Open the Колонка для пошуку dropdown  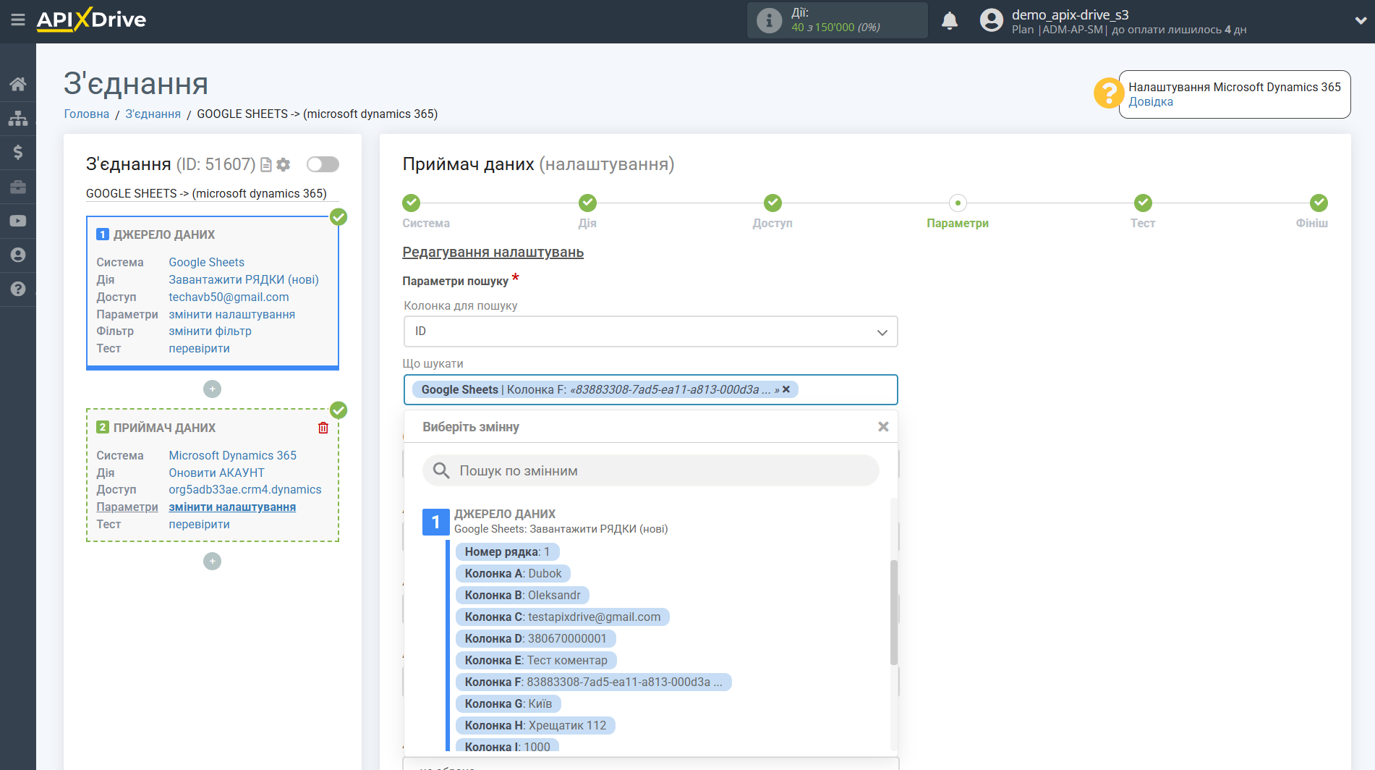click(650, 331)
